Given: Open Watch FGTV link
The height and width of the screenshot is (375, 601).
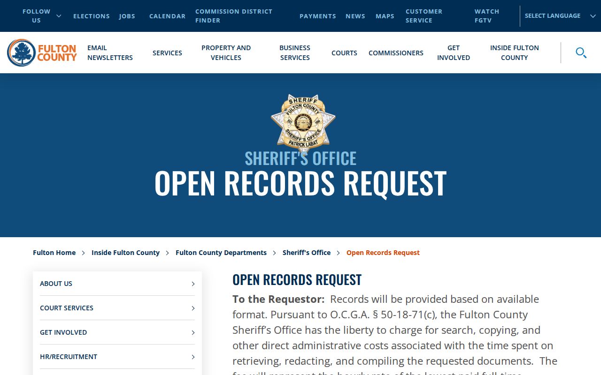Looking at the screenshot, I should click(x=487, y=16).
